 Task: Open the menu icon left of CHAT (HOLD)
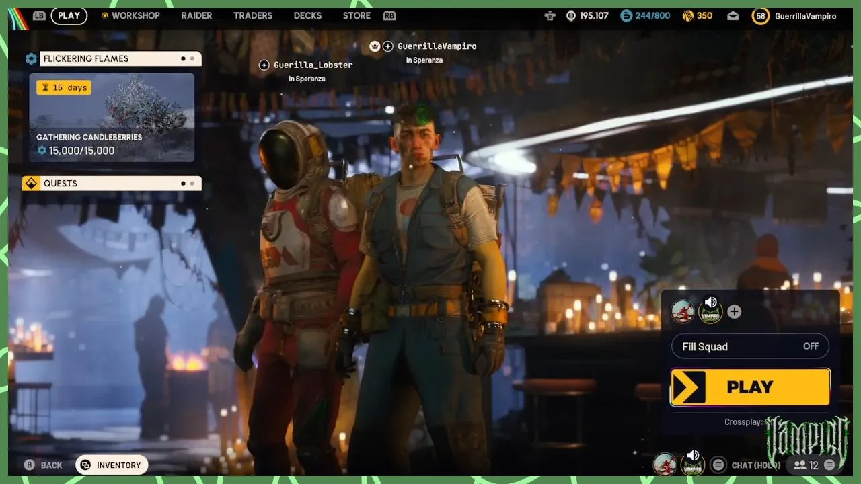point(718,465)
